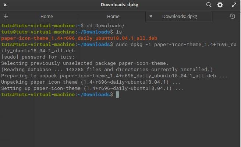The width and height of the screenshot is (241, 147).
Task: Add a new tab with plus icon
Action: 6,16
